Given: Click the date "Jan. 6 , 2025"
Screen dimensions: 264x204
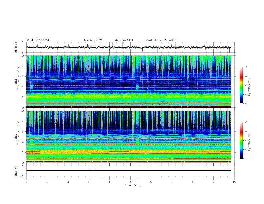Looking at the screenshot, I should [93, 40].
